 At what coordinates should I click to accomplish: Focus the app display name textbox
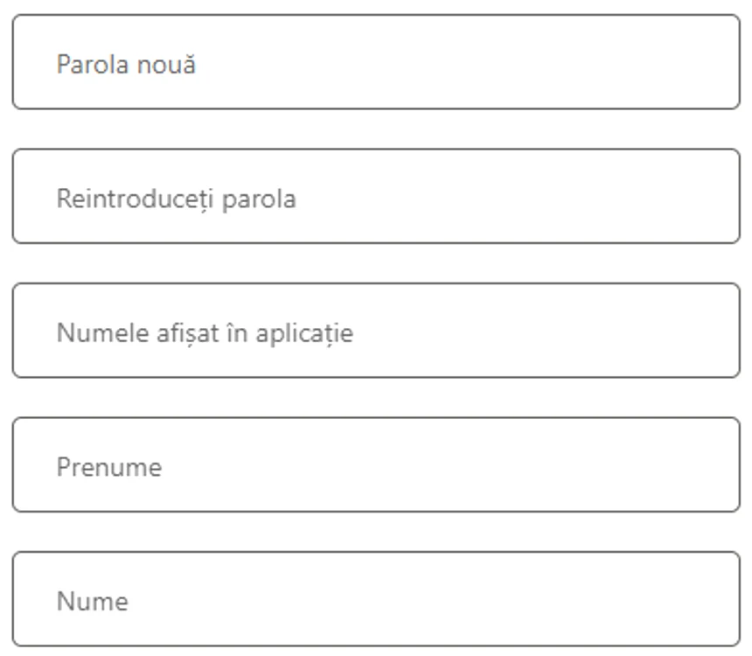click(376, 331)
